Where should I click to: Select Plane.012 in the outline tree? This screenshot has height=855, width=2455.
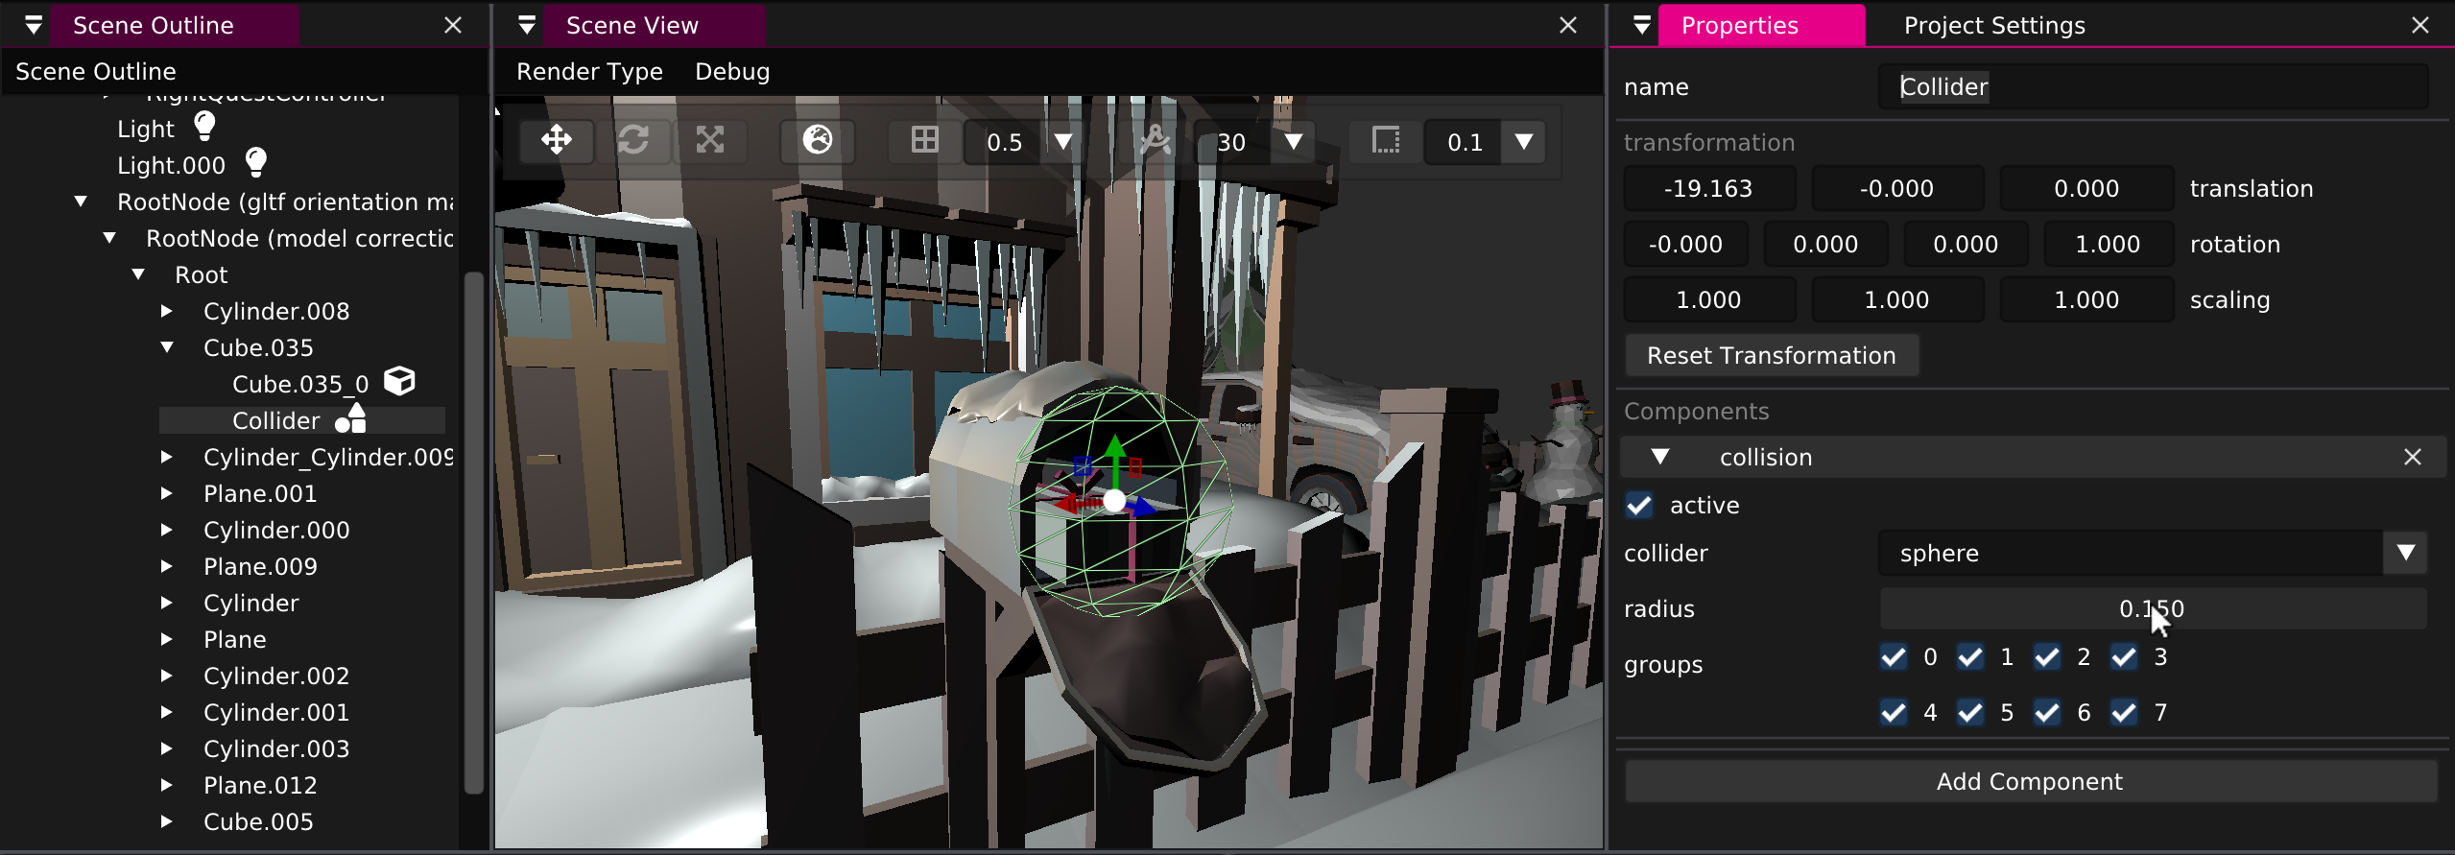(260, 785)
